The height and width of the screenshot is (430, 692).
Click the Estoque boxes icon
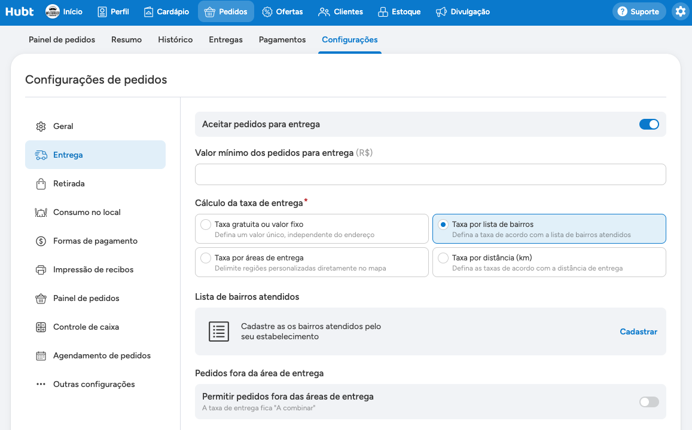(383, 12)
